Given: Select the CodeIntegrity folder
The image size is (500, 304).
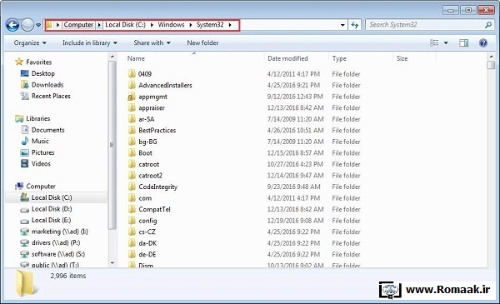Looking at the screenshot, I should [157, 187].
